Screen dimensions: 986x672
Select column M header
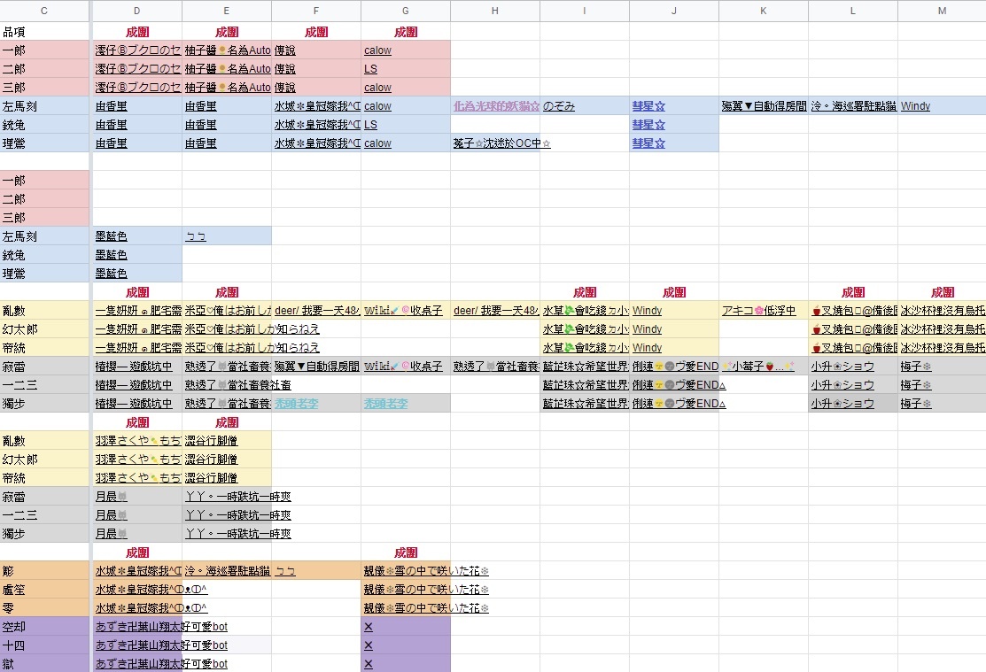942,11
